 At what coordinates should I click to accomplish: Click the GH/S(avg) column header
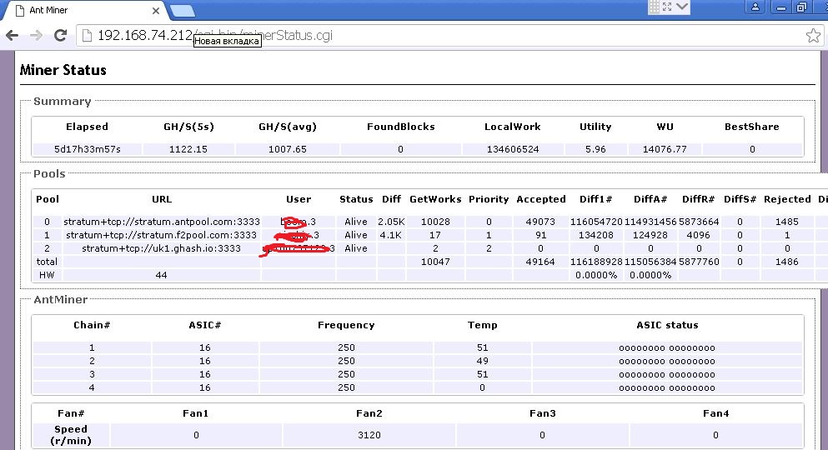coord(288,127)
